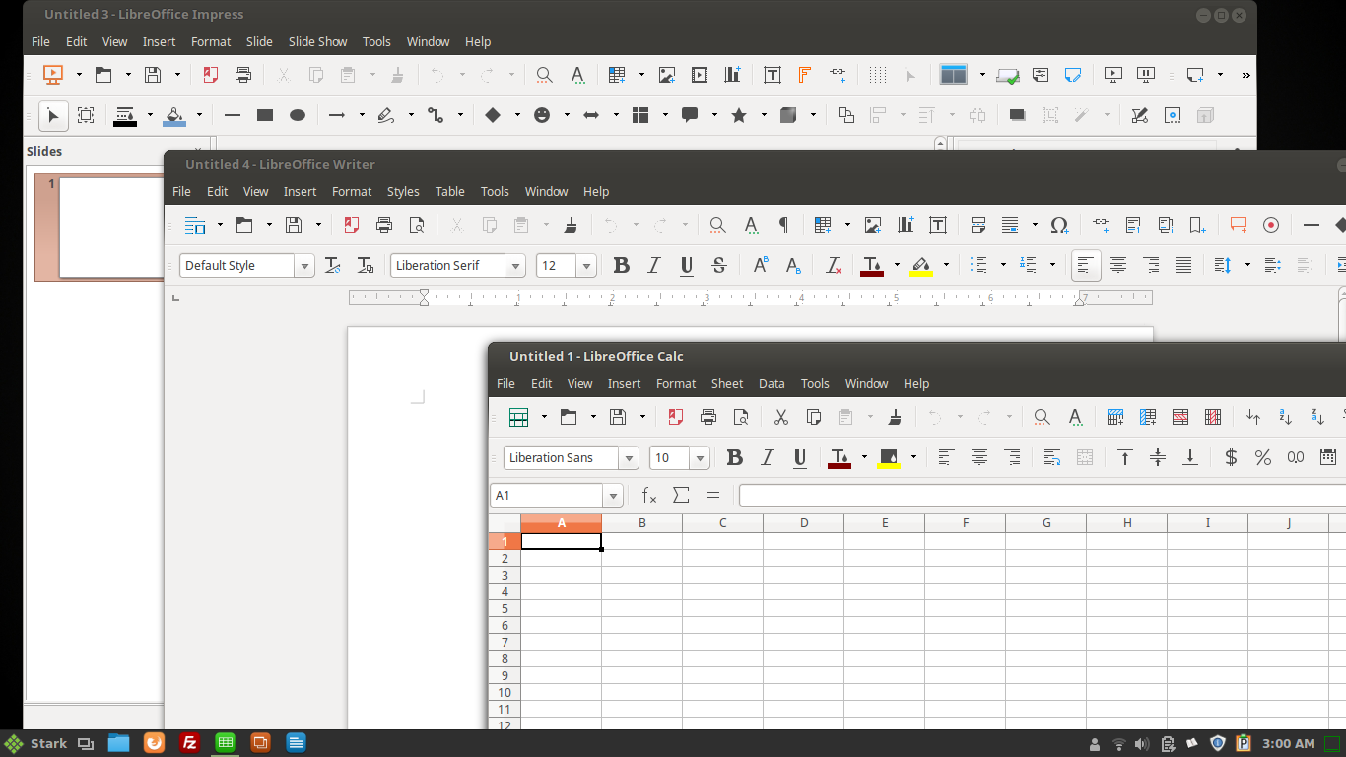The image size is (1346, 757).
Task: Click the Calc formula input line
Action: pos(1042,495)
